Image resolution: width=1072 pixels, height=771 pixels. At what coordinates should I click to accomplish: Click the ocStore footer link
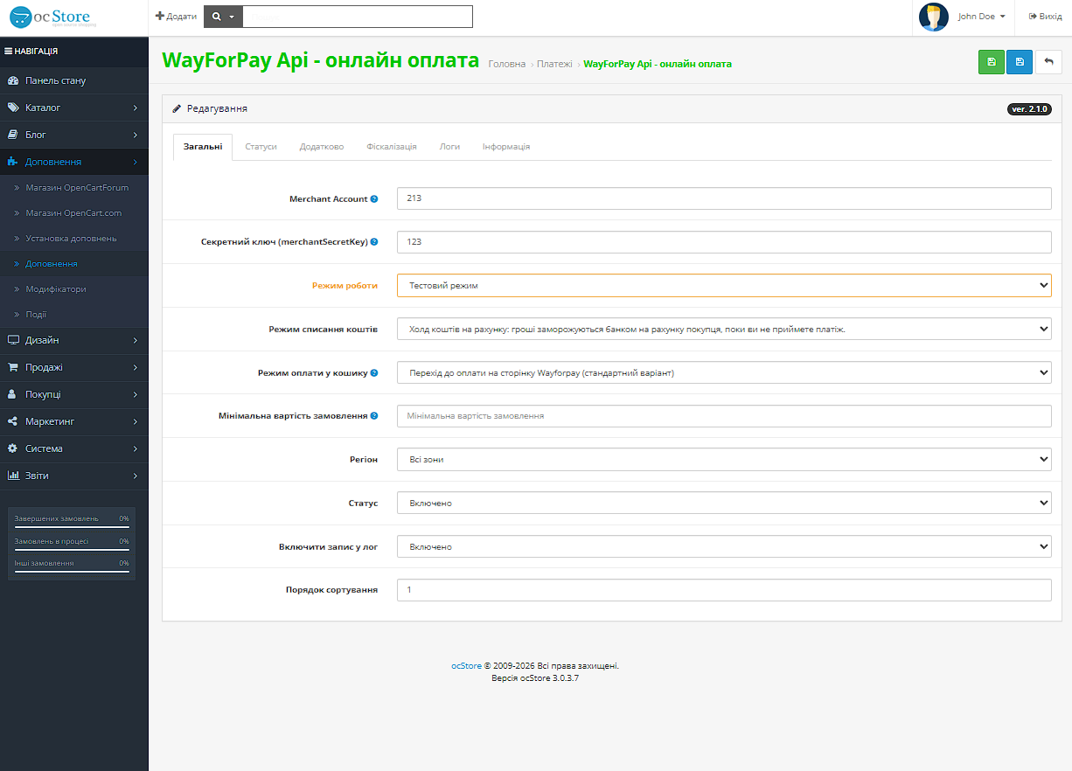click(466, 666)
